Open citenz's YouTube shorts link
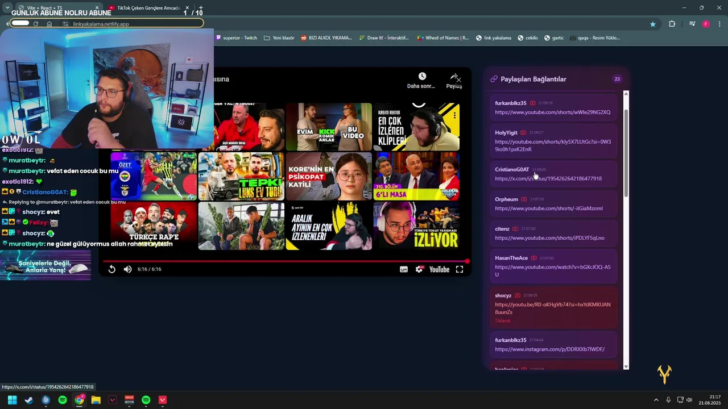The height and width of the screenshot is (409, 728). tap(549, 238)
